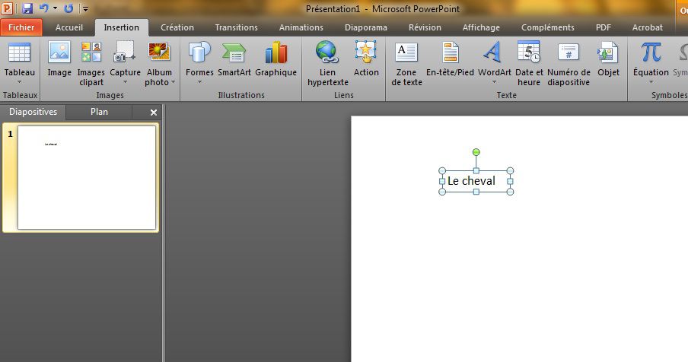Open En-tête/Pied dialog

tap(450, 53)
